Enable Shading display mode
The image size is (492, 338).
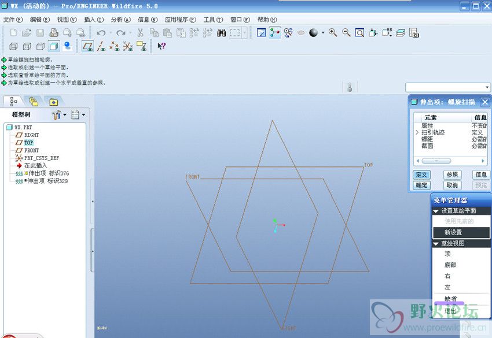click(54, 46)
